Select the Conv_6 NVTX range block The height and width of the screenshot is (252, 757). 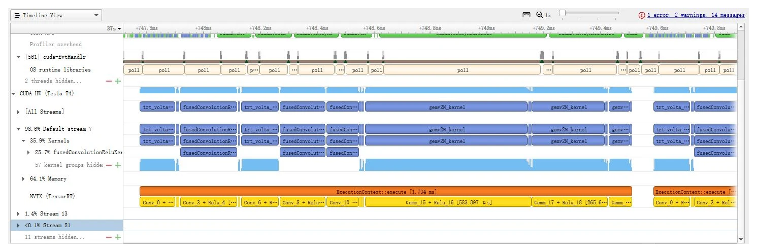[x=260, y=202]
